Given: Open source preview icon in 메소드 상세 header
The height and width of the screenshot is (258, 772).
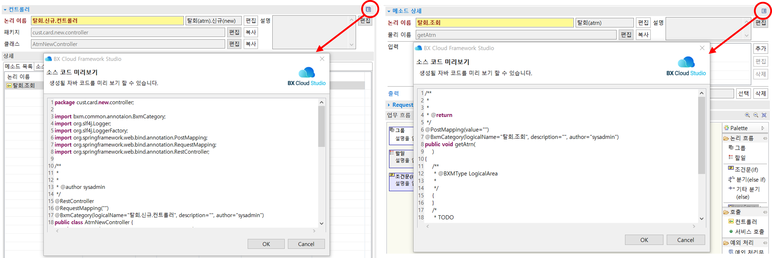Looking at the screenshot, I should pos(764,11).
